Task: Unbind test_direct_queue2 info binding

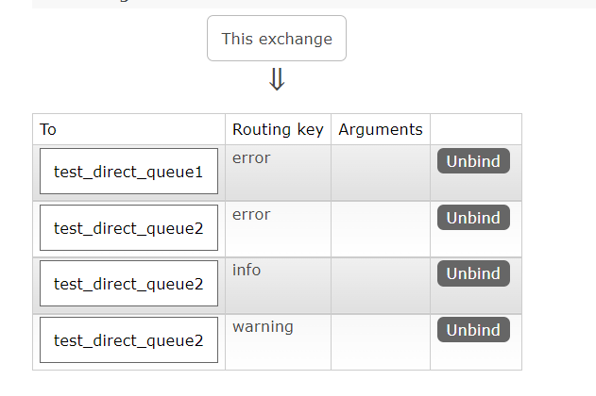Action: [x=473, y=273]
